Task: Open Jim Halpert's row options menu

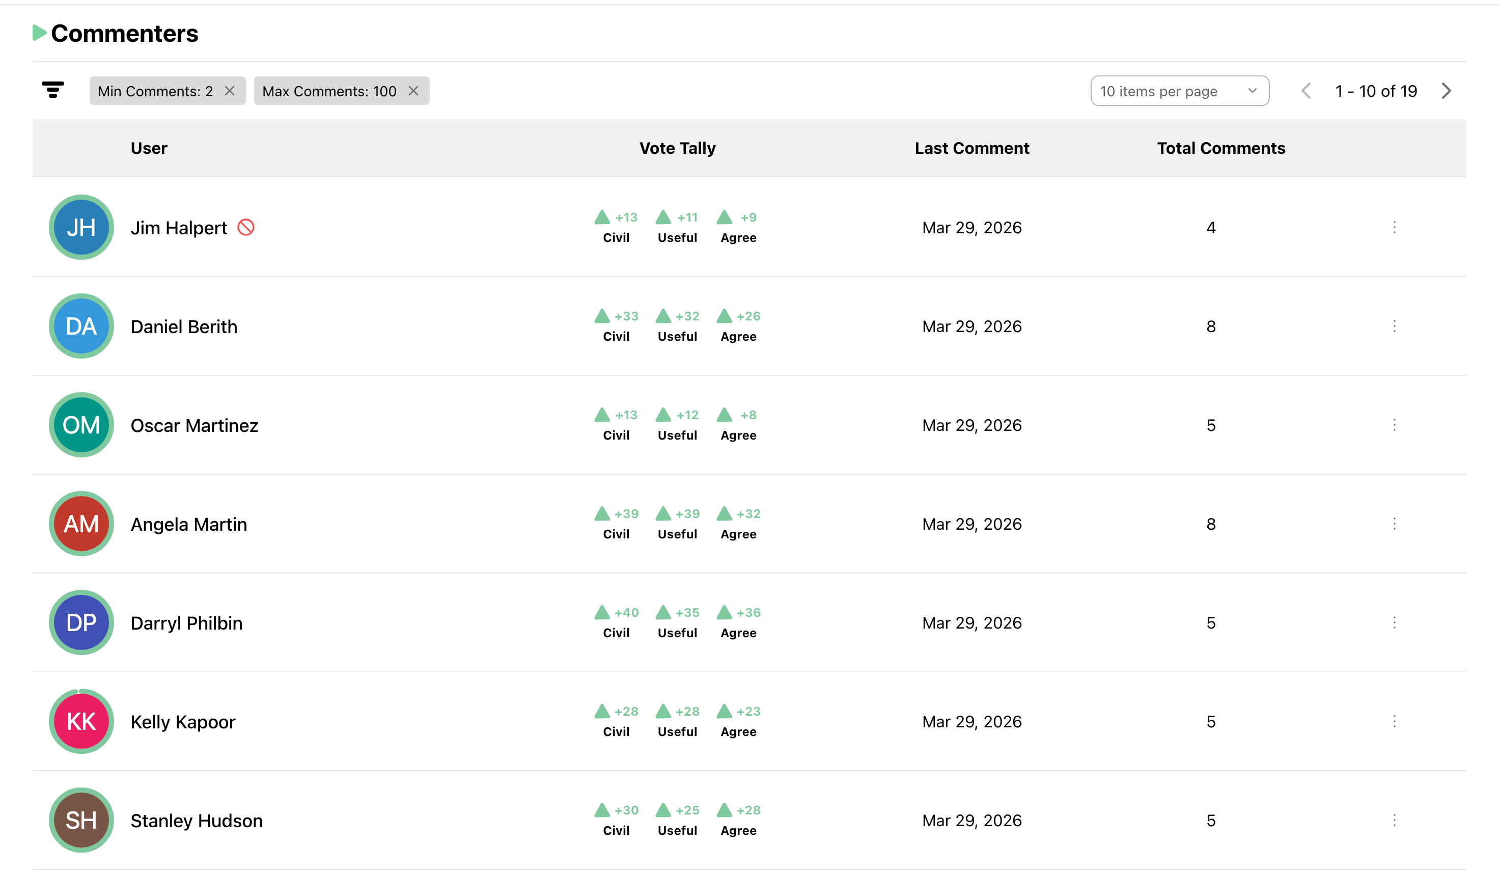Action: click(1394, 227)
